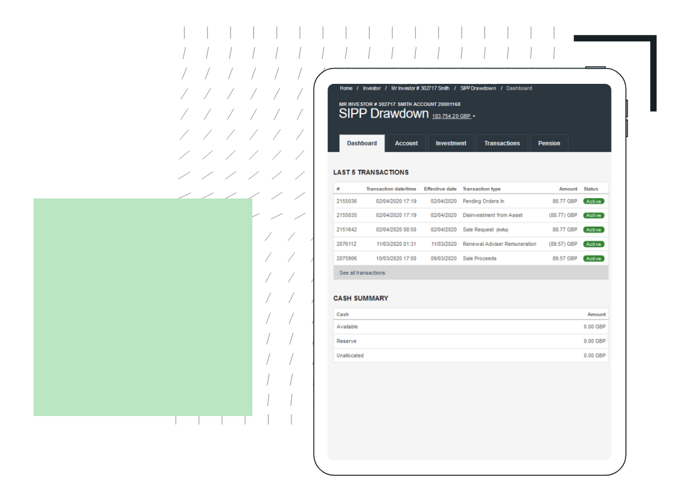Select transaction number 2151642

[x=347, y=230]
